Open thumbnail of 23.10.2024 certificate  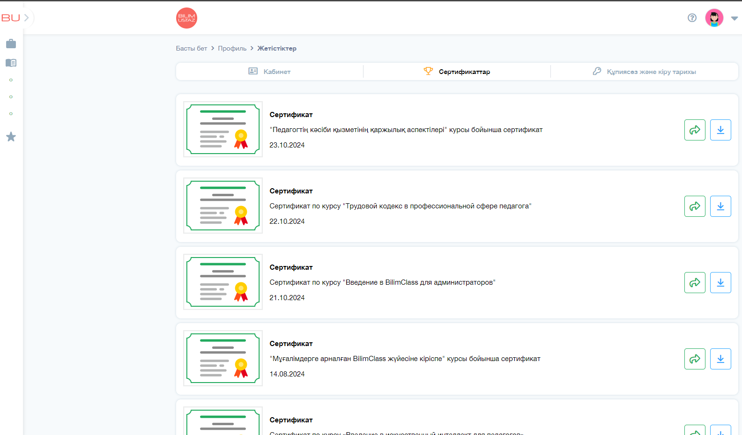(223, 129)
